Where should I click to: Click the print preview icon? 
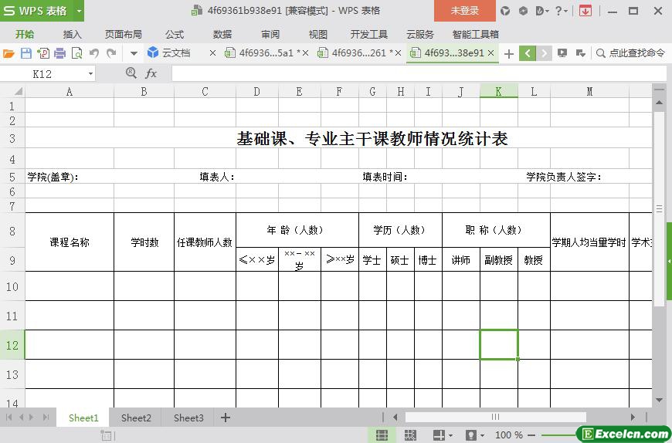tap(77, 53)
